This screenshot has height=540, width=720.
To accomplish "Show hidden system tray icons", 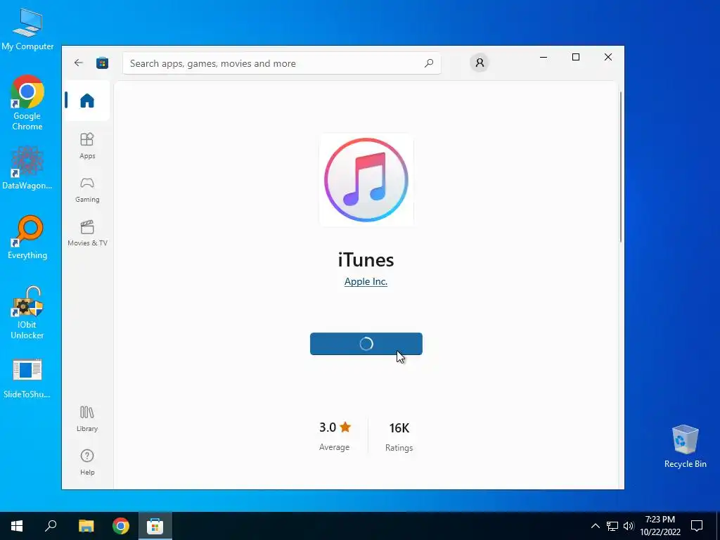I will point(595,526).
